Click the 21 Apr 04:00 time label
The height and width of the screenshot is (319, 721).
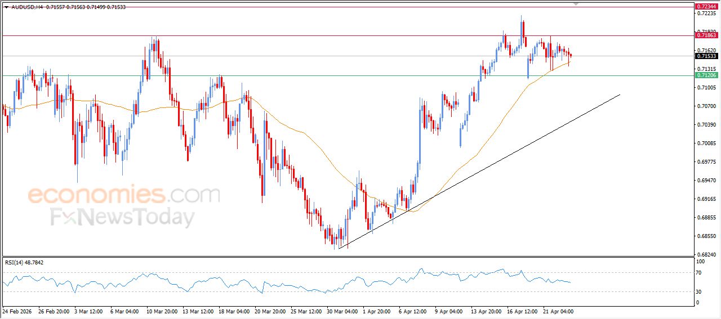(558, 311)
